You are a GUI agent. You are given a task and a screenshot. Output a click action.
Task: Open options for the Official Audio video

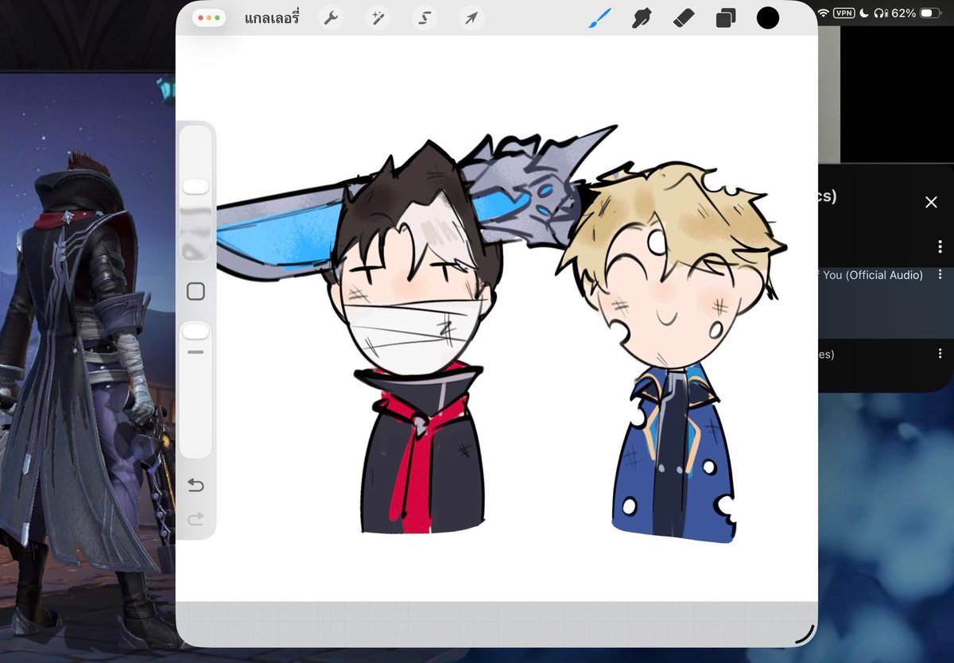940,274
